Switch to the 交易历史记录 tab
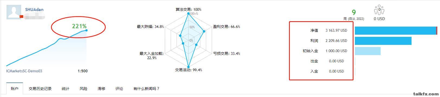 point(40,88)
